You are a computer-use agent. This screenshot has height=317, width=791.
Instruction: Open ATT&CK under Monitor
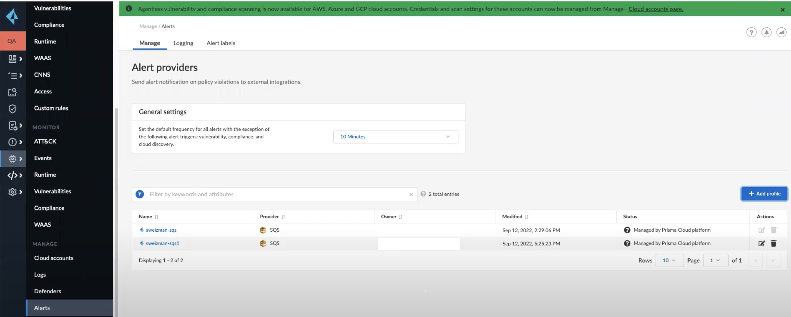pos(45,141)
